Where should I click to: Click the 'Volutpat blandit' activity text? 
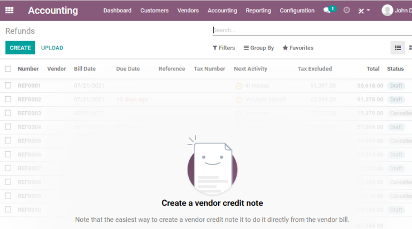tap(266, 99)
